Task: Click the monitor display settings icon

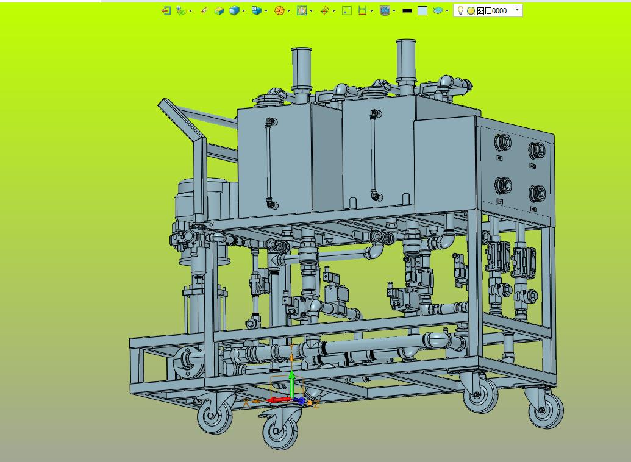Action: click(x=385, y=11)
